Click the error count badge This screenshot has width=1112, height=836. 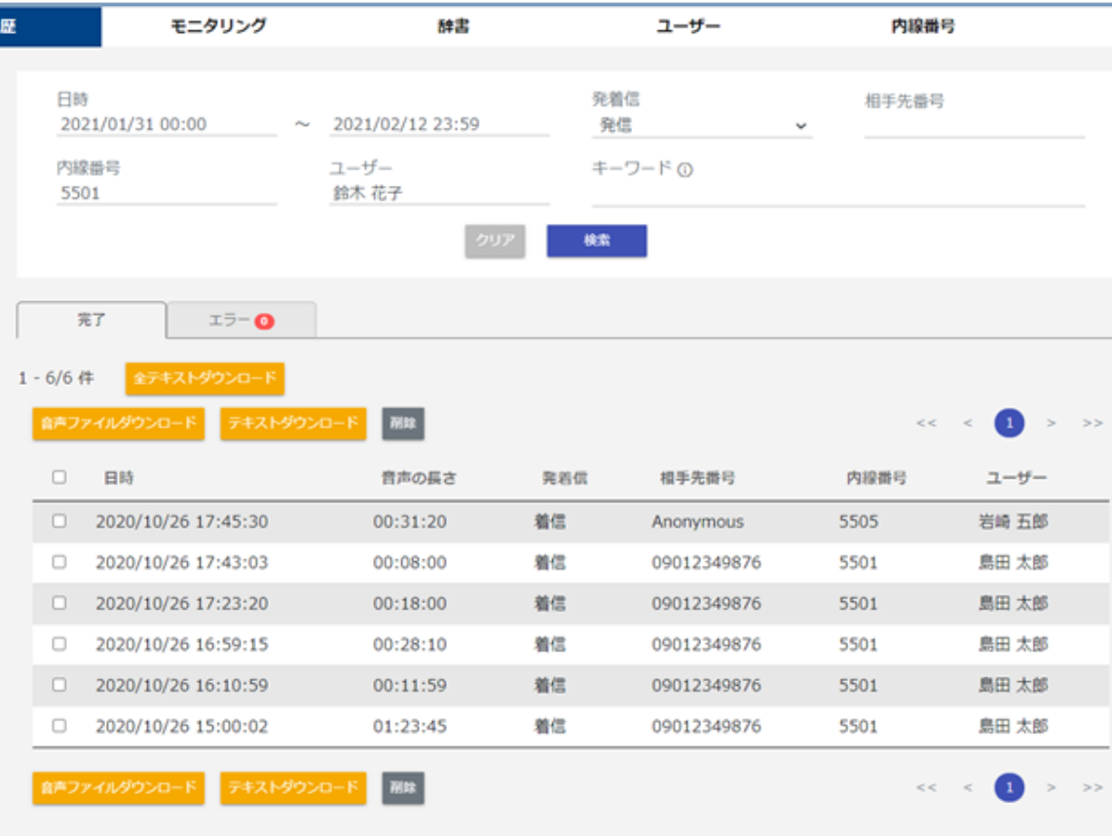click(264, 321)
